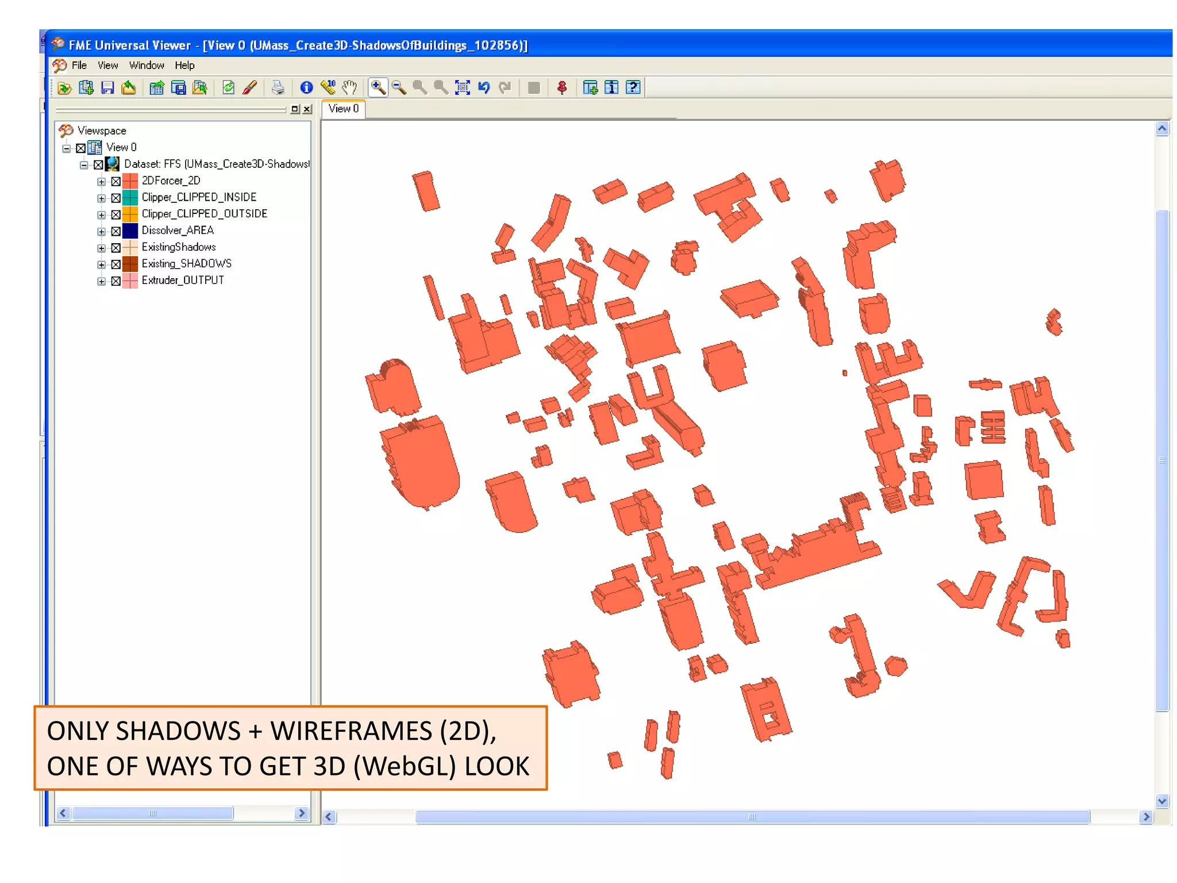Click the folder-with-cursor toolbar icon

(200, 88)
